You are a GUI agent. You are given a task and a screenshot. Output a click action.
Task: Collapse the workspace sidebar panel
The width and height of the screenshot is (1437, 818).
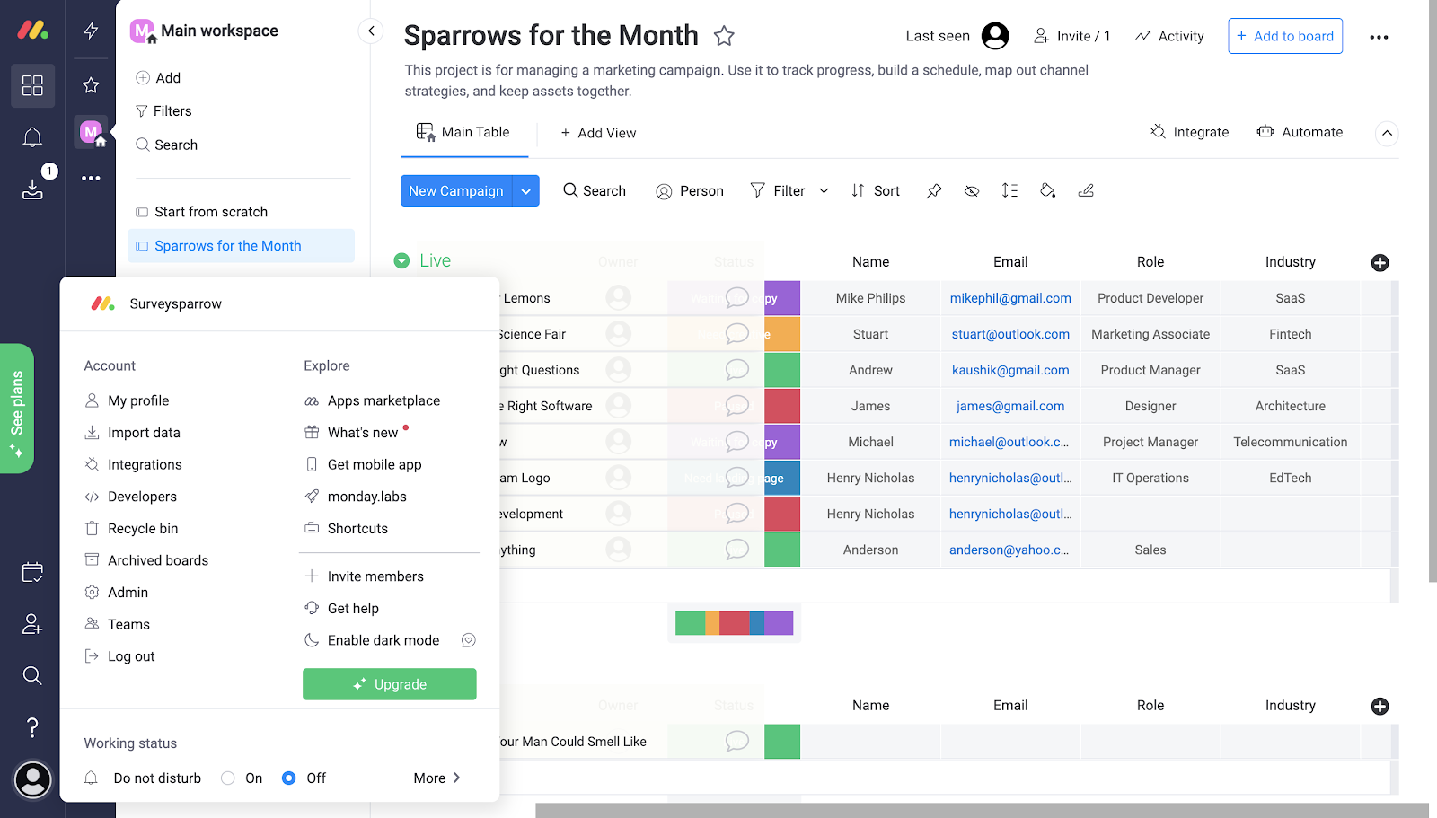[371, 31]
